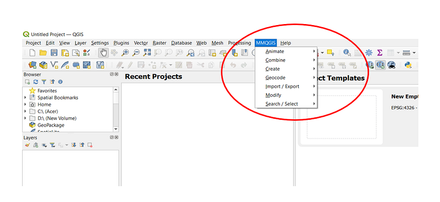440x202 pixels.
Task: Open the Vector menu
Action: coord(141,43)
